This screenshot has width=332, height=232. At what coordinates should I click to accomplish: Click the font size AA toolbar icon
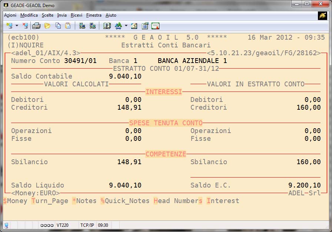pyautogui.click(x=118, y=26)
